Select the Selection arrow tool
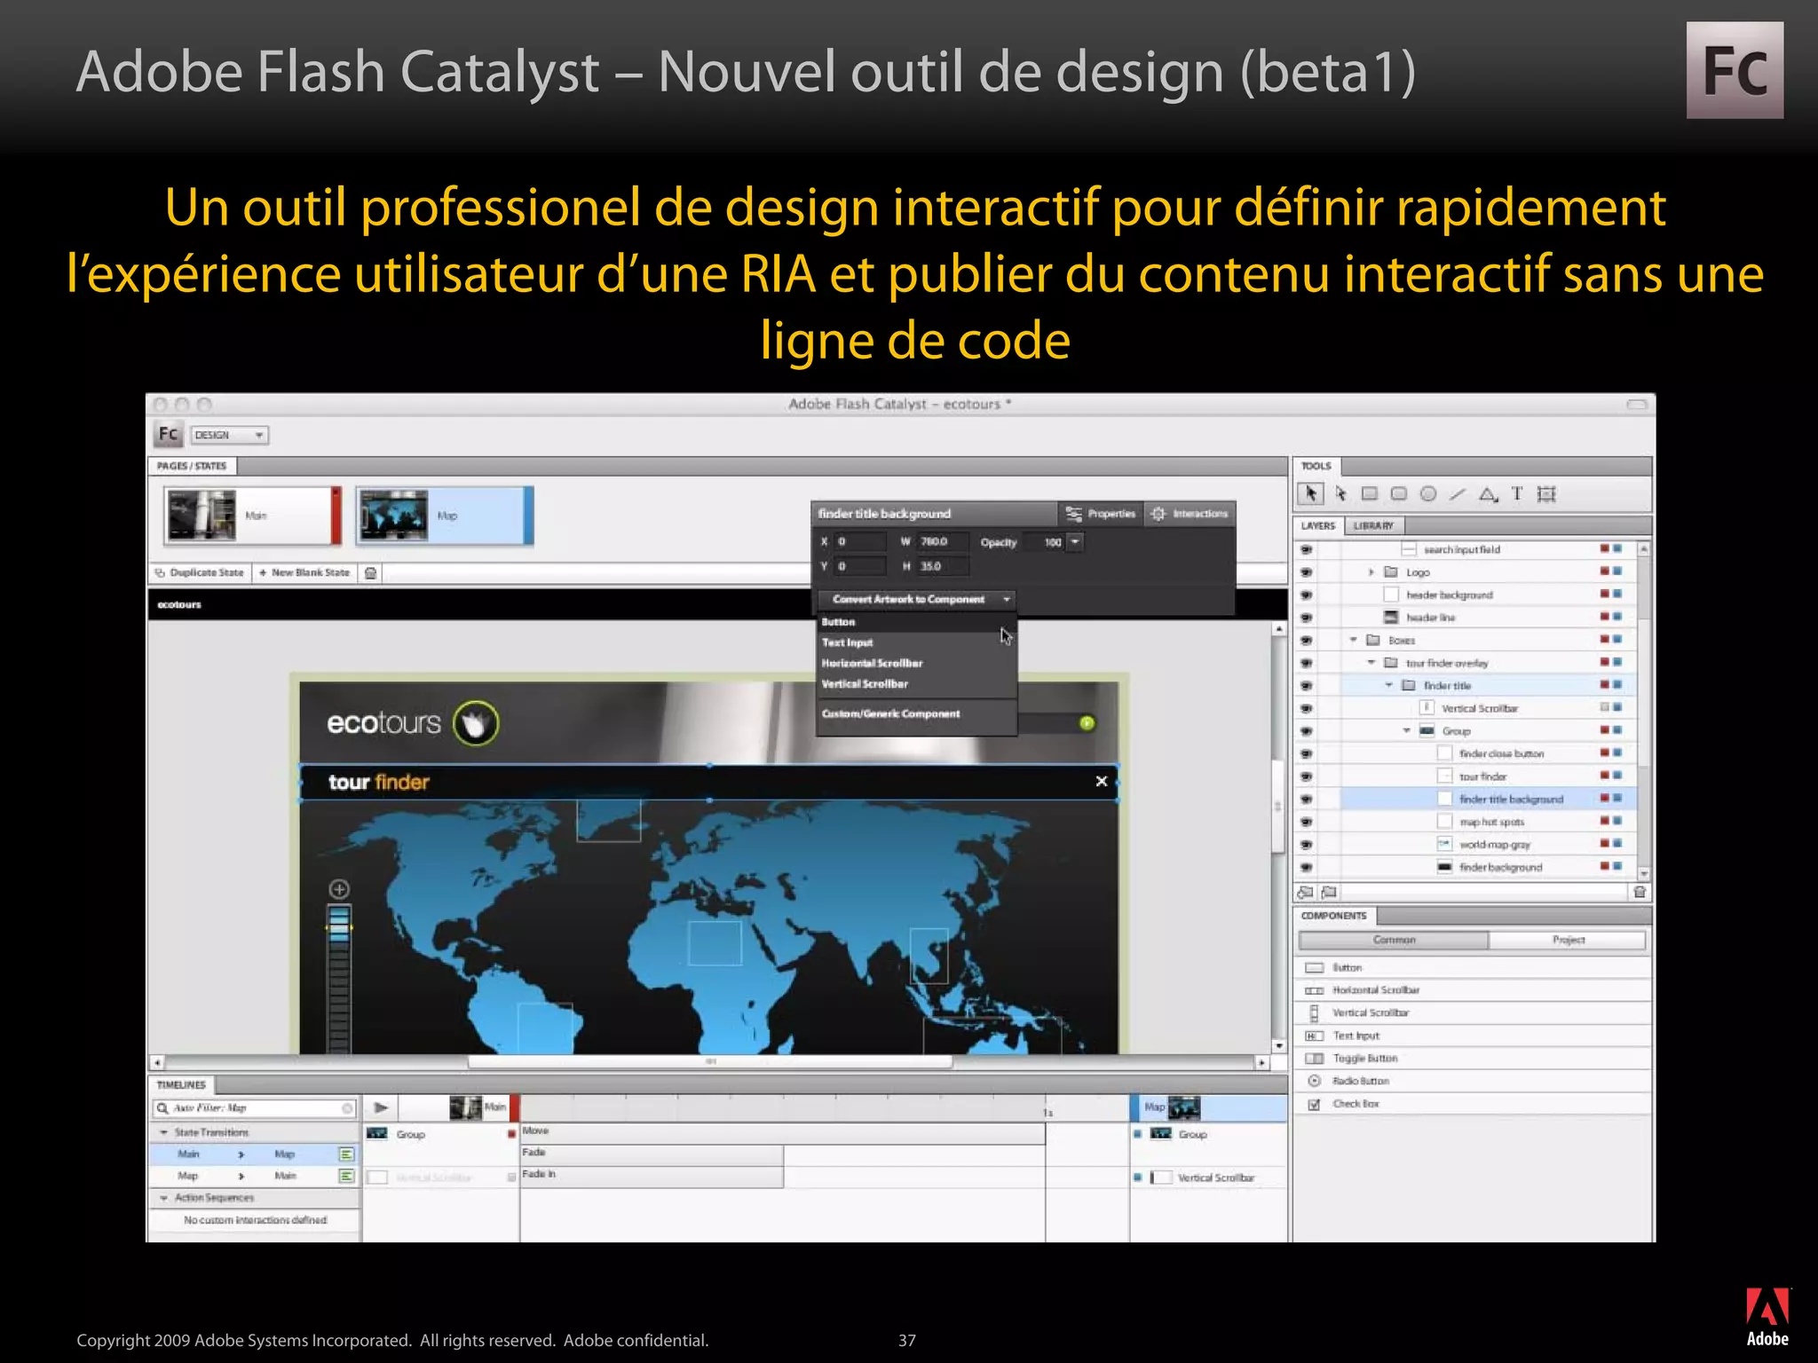1818x1363 pixels. click(x=1311, y=494)
